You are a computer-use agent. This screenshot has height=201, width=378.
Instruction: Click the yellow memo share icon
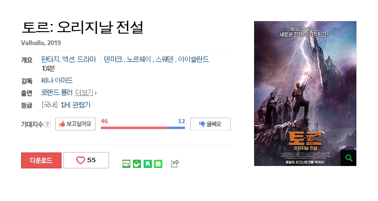coord(158,164)
